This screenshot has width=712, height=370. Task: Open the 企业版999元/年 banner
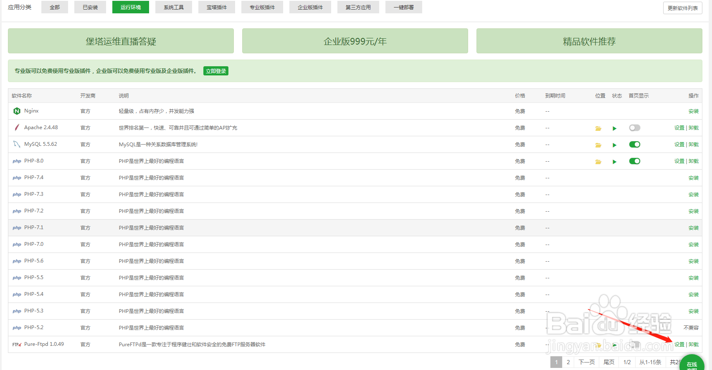click(x=355, y=41)
